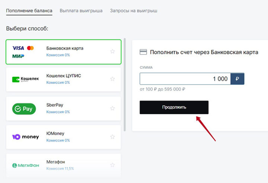Focus the Сумма amount input field
The image size is (268, 183).
(x=185, y=79)
